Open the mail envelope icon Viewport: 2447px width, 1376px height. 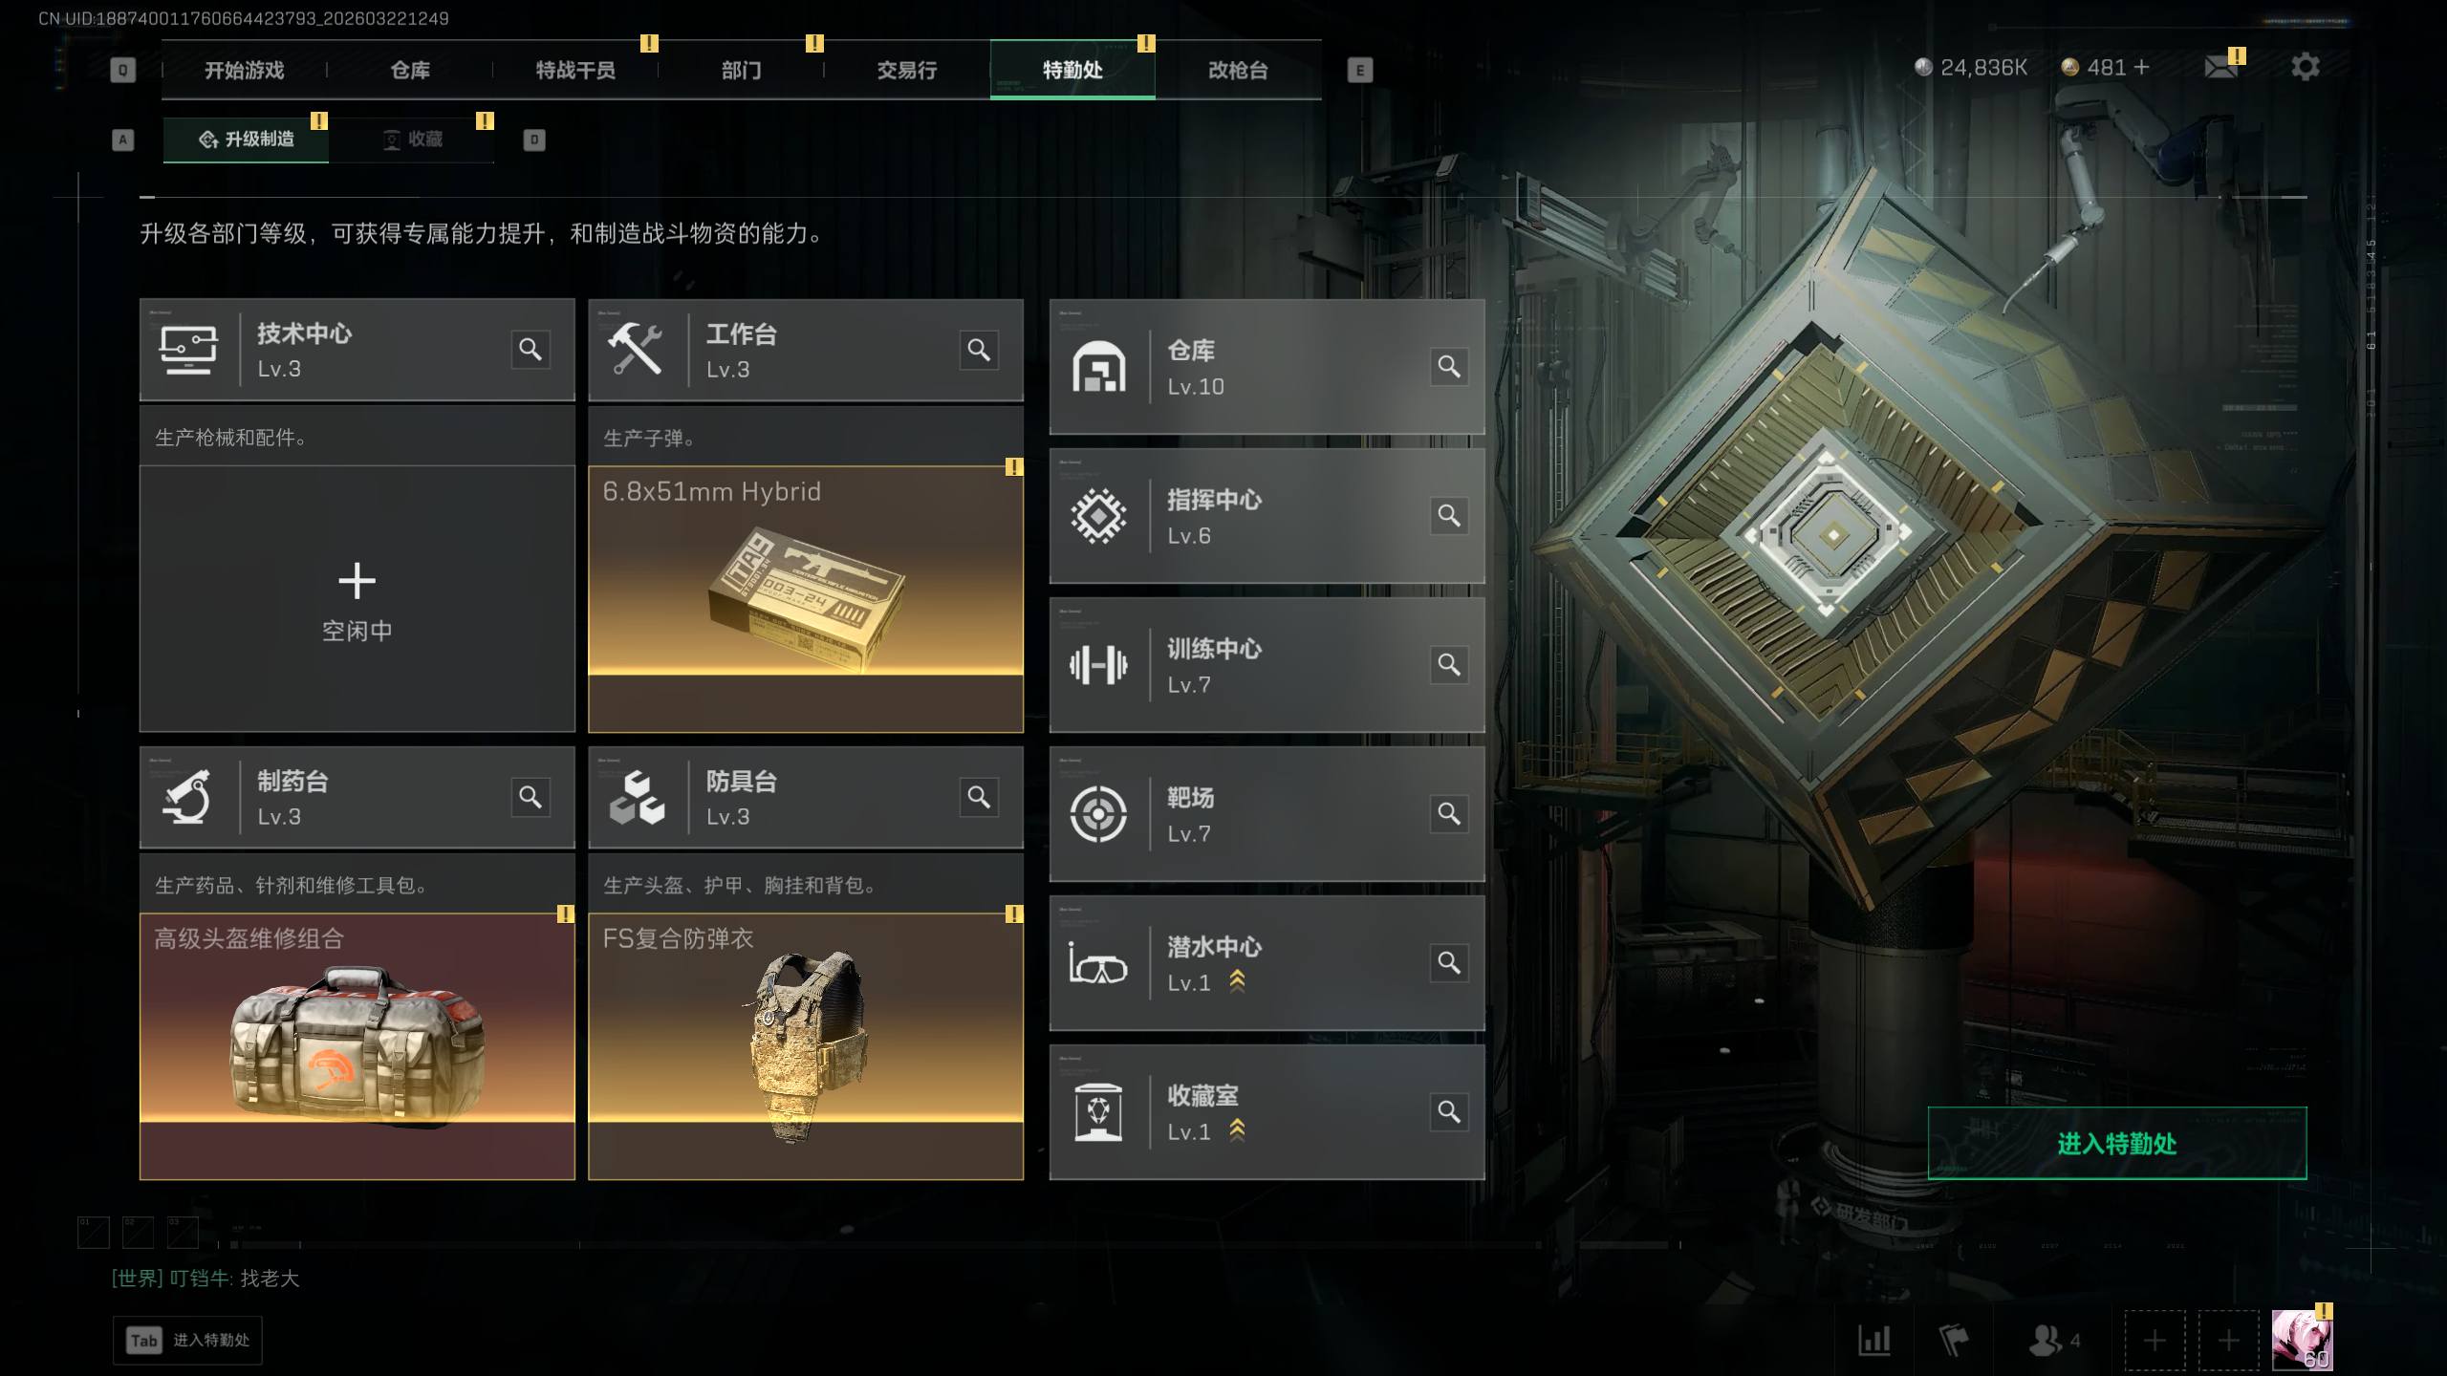pos(2220,67)
